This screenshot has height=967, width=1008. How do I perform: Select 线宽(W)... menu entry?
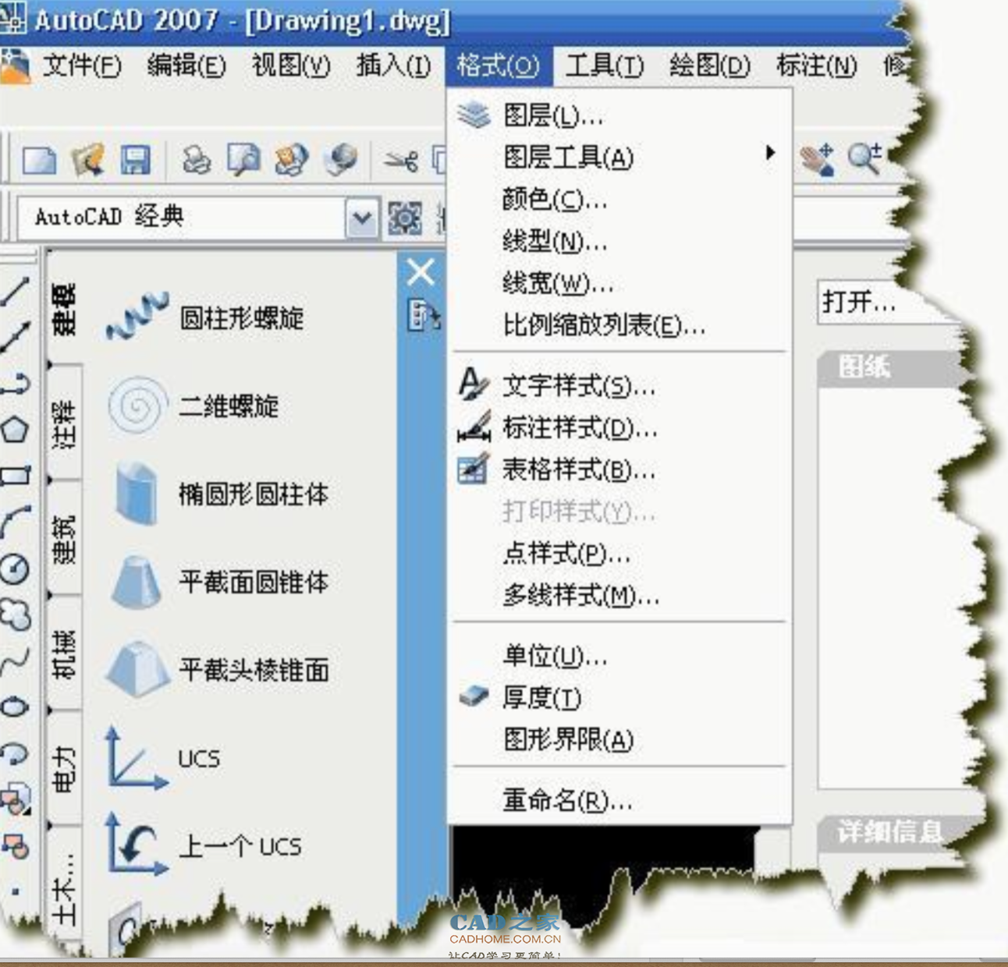tap(620, 283)
